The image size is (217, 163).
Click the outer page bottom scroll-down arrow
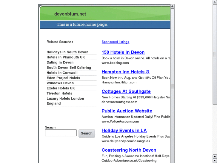[x=215, y=161]
